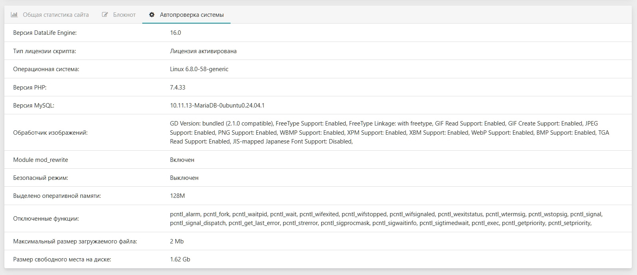Image resolution: width=637 pixels, height=275 pixels.
Task: Open the Общая статистика сайта tab
Action: (x=56, y=15)
